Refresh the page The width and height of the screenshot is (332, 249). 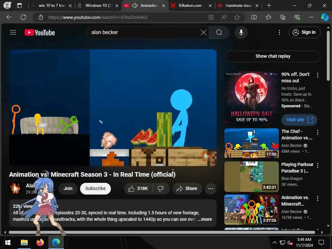click(x=23, y=17)
